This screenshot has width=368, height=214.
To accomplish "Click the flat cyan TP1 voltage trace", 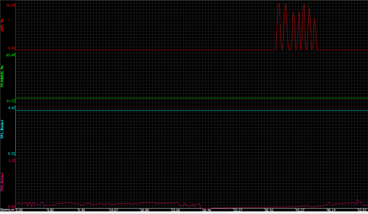I will (x=158, y=110).
